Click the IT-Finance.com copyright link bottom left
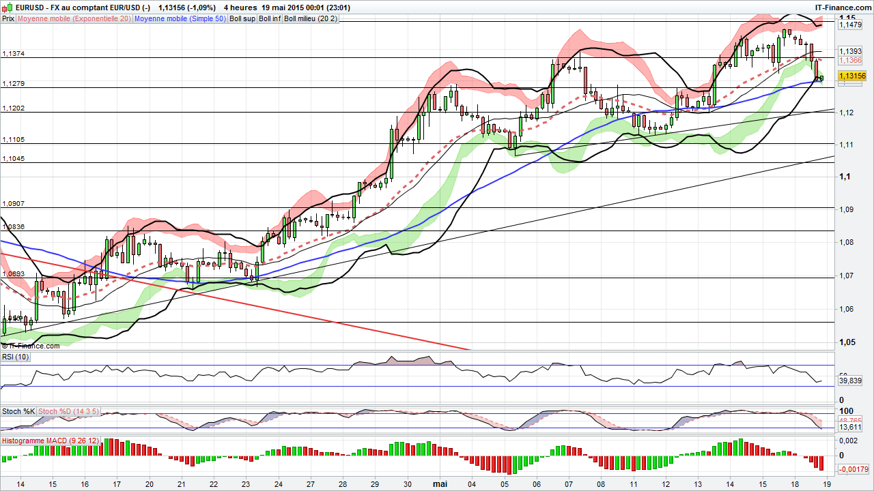 click(31, 346)
